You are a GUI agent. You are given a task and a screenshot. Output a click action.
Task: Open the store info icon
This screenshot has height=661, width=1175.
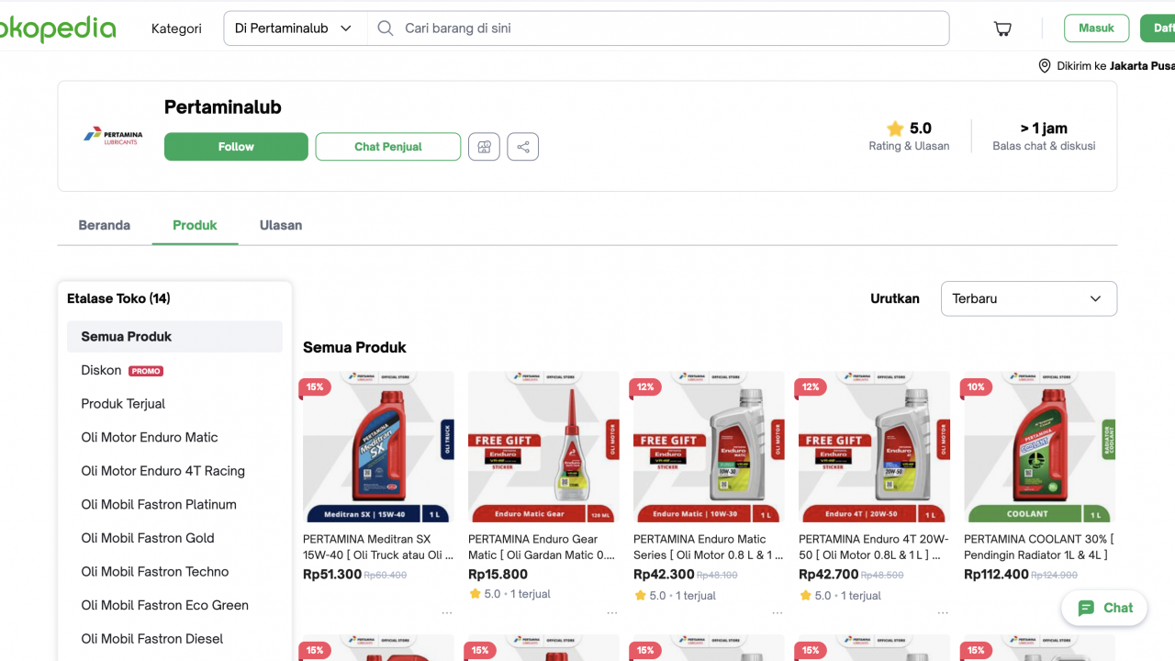[x=484, y=146]
